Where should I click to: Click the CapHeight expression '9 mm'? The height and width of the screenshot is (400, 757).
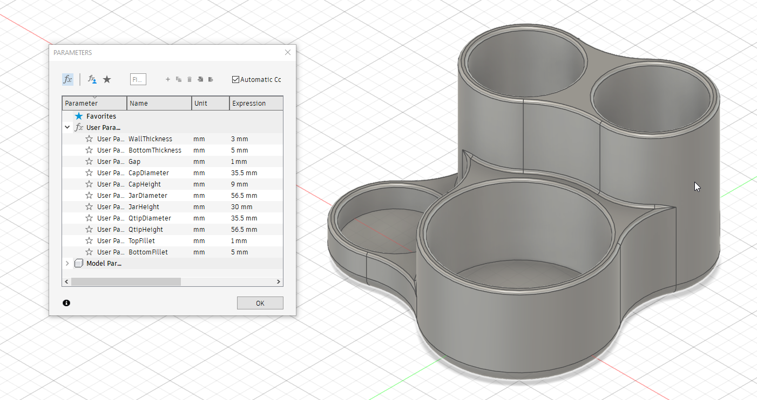point(239,184)
